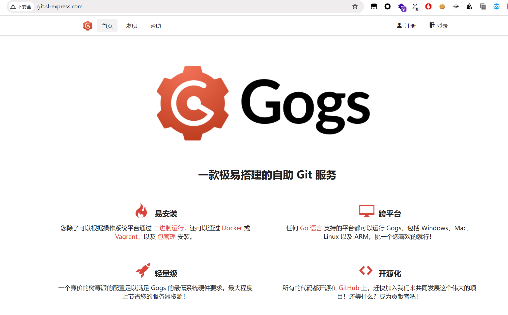The height and width of the screenshot is (315, 508).
Task: Open the purple extension with badge 9
Action: click(402, 7)
